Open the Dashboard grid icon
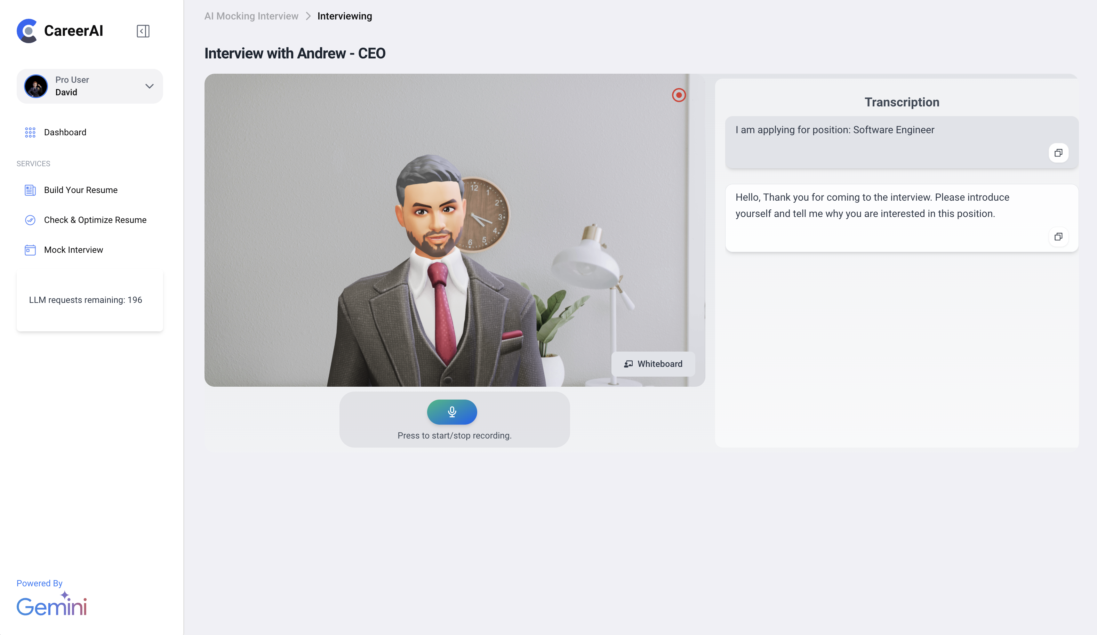The image size is (1097, 635). tap(30, 132)
